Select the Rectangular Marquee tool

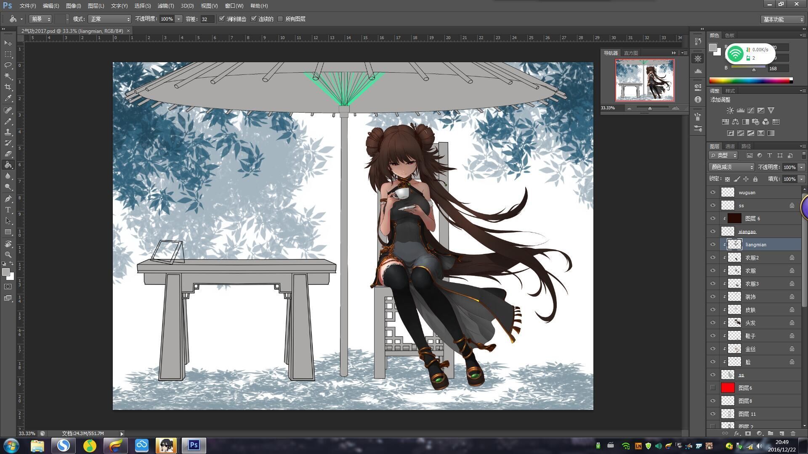[8, 54]
